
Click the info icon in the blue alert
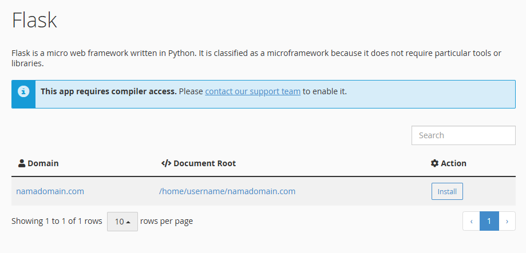tap(23, 91)
